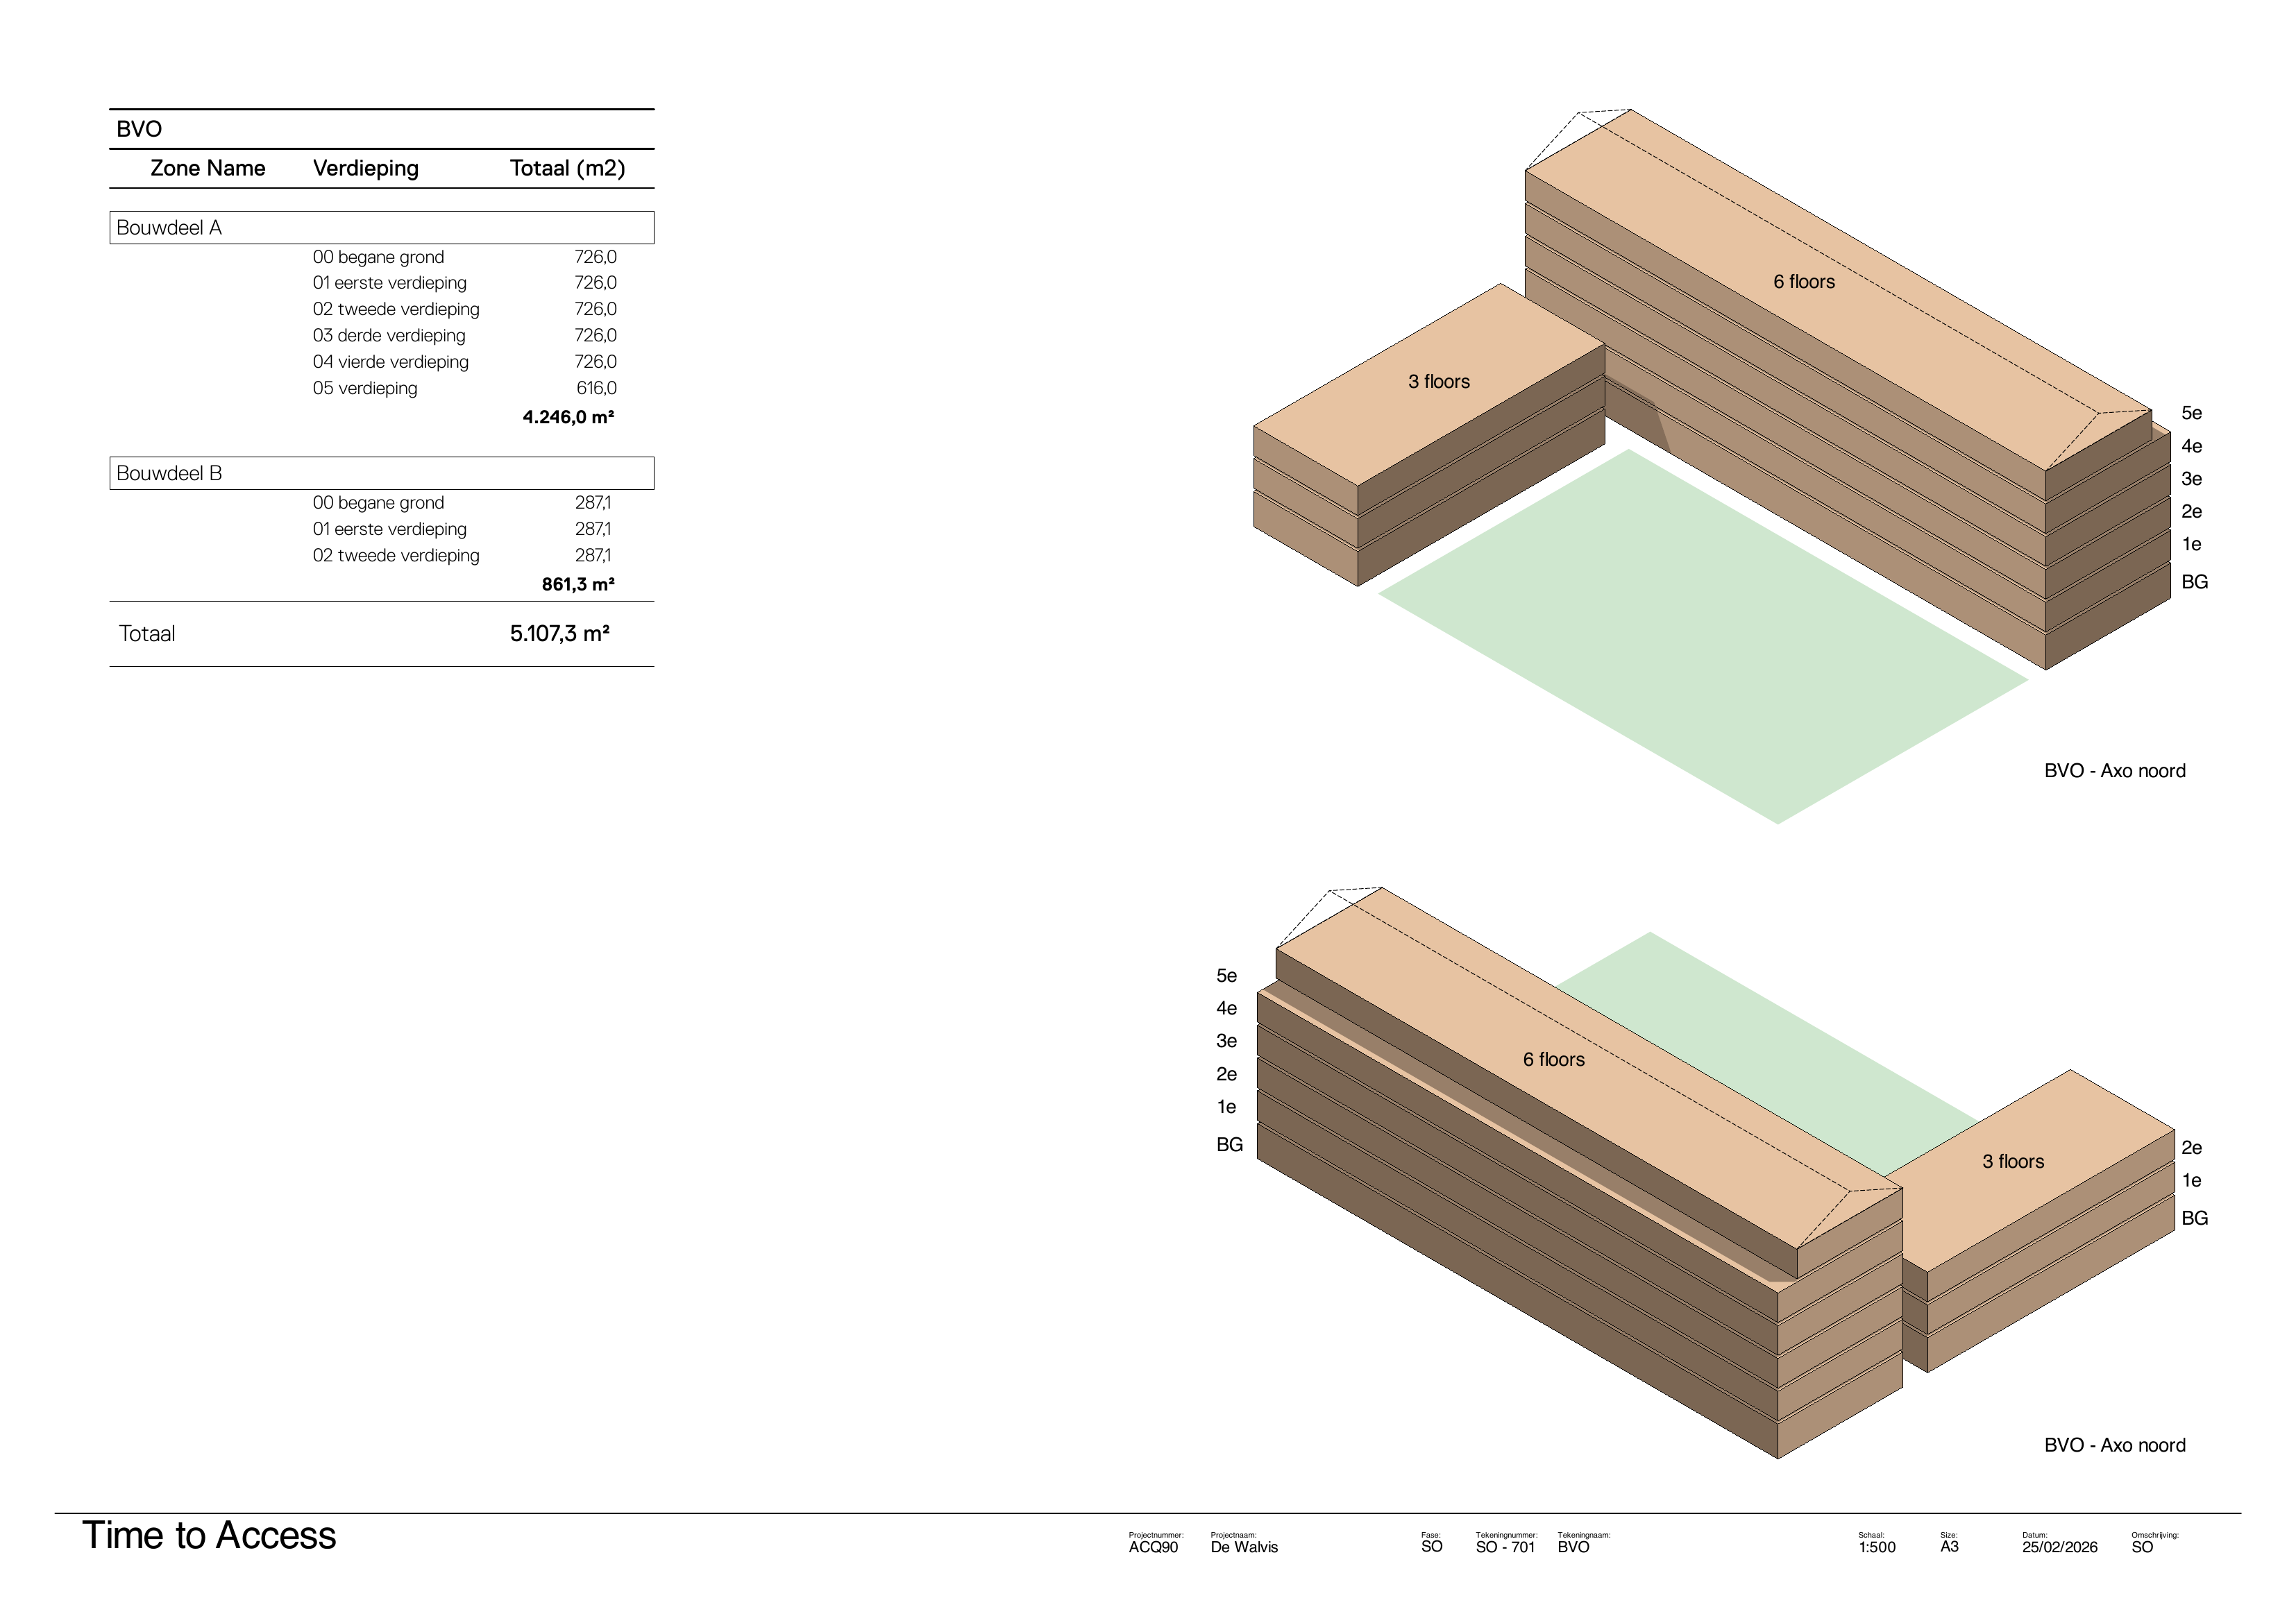Click the upper 'BVO - Axo noord' caption
This screenshot has height=1623, width=2296.
tap(2114, 771)
